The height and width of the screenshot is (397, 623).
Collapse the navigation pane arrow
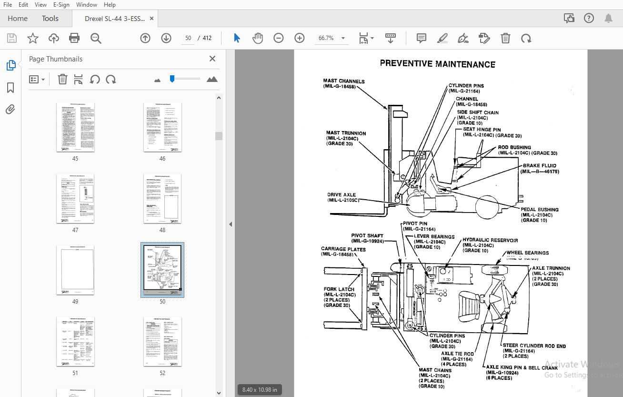tap(231, 224)
